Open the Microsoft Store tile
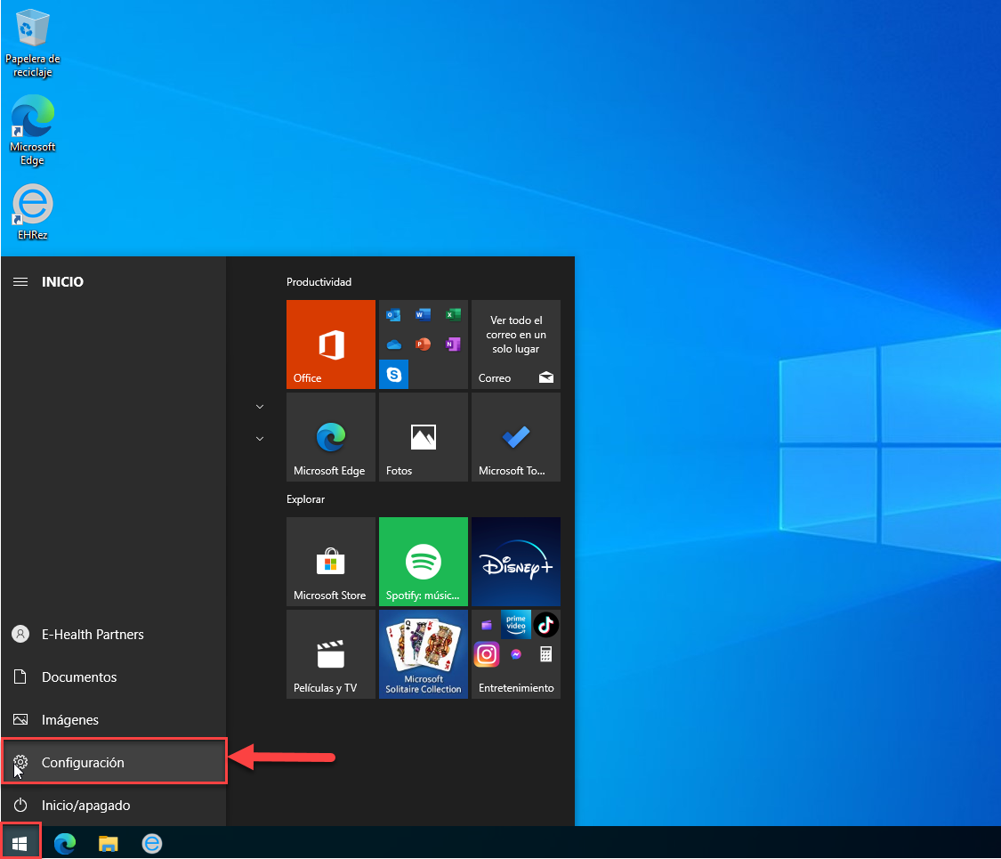The width and height of the screenshot is (1001, 859). 331,562
